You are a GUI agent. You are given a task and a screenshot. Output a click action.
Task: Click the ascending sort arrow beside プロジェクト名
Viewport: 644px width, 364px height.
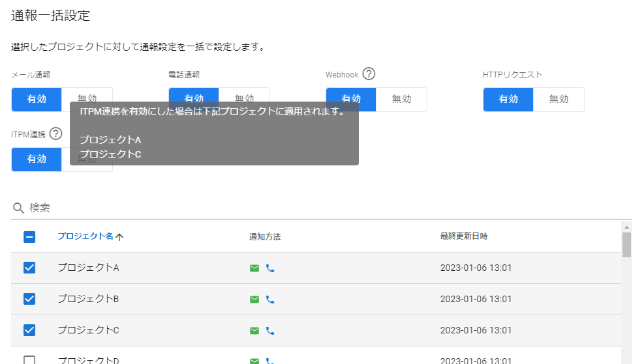(x=119, y=237)
